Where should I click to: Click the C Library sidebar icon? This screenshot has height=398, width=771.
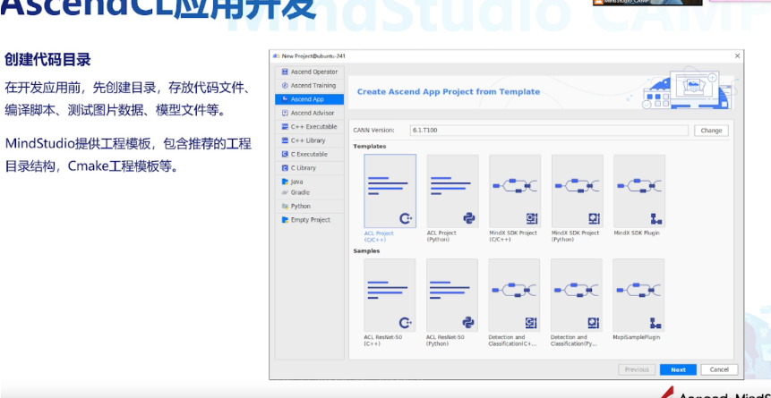285,168
